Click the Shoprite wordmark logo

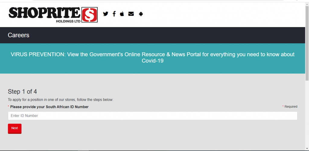click(45, 13)
